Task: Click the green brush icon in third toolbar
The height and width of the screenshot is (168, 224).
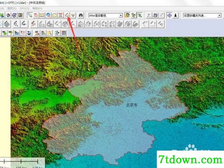Action: pyautogui.click(x=43, y=33)
